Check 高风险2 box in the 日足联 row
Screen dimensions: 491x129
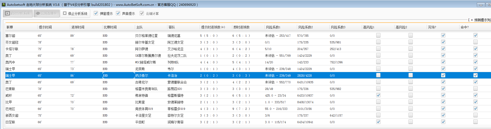[411, 122]
